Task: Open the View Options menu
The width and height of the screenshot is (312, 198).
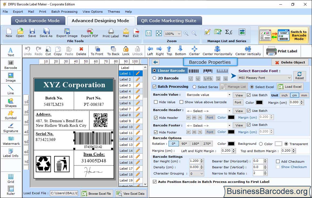Action: [93, 12]
